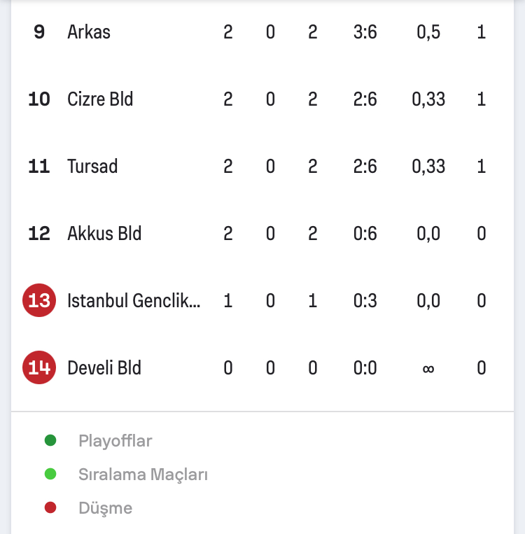Select the red Düşme legend dot
The image size is (525, 534).
(x=50, y=507)
